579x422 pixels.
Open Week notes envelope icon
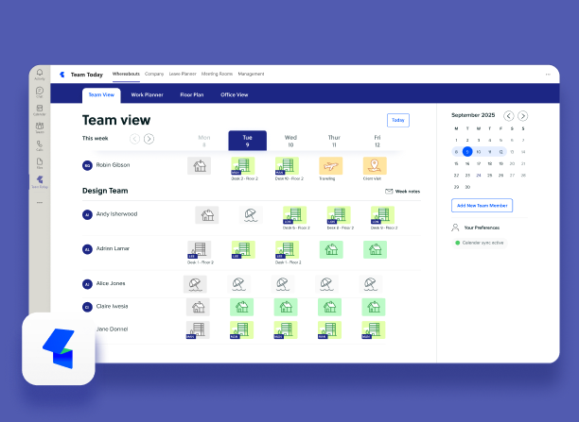[x=389, y=192]
